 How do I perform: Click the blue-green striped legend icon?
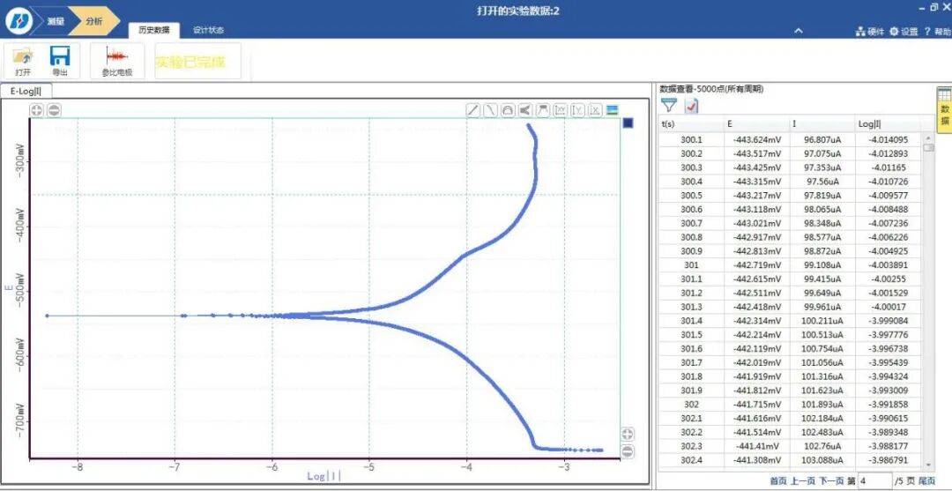[613, 110]
